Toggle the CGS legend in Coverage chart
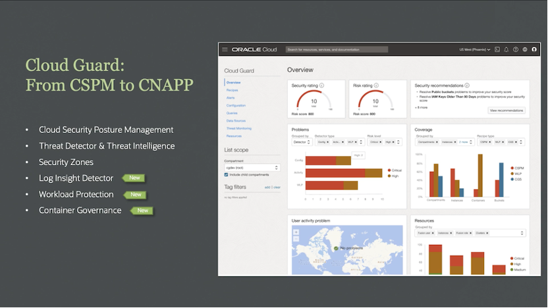The width and height of the screenshot is (548, 308). [x=516, y=180]
